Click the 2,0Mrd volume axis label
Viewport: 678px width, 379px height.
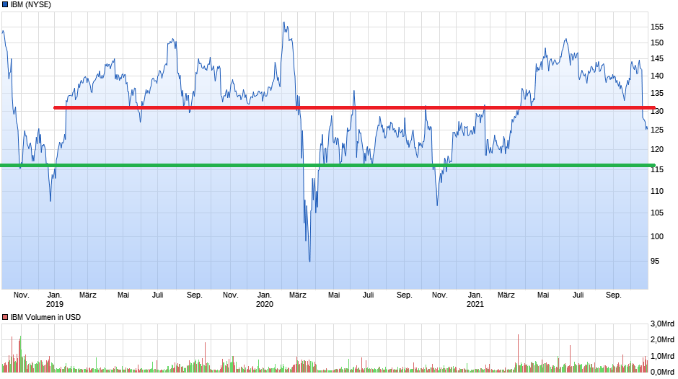pos(663,339)
